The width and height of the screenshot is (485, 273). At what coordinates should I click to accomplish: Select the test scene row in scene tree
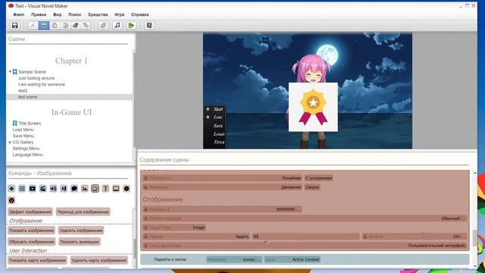tap(70, 97)
